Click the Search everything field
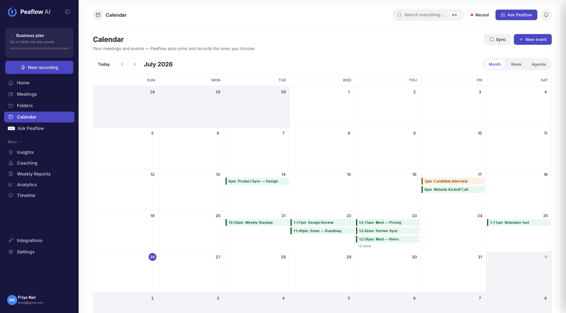This screenshot has height=313, width=566. point(428,15)
